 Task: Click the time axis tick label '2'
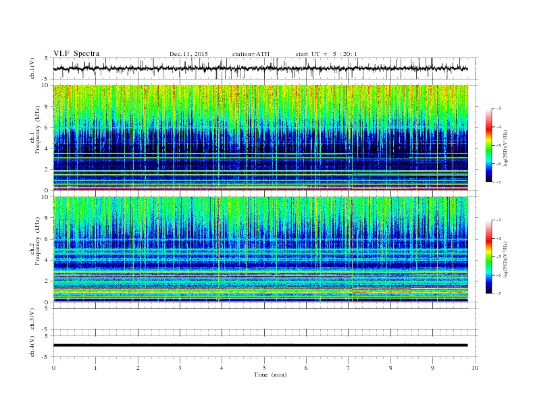[x=138, y=368]
